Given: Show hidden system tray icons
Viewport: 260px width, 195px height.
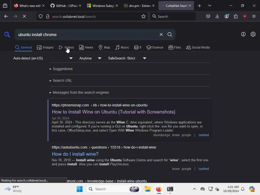Looking at the screenshot, I should coord(194,189).
